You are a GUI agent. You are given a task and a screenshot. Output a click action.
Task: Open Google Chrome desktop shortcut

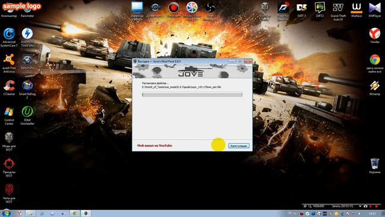pos(375,63)
